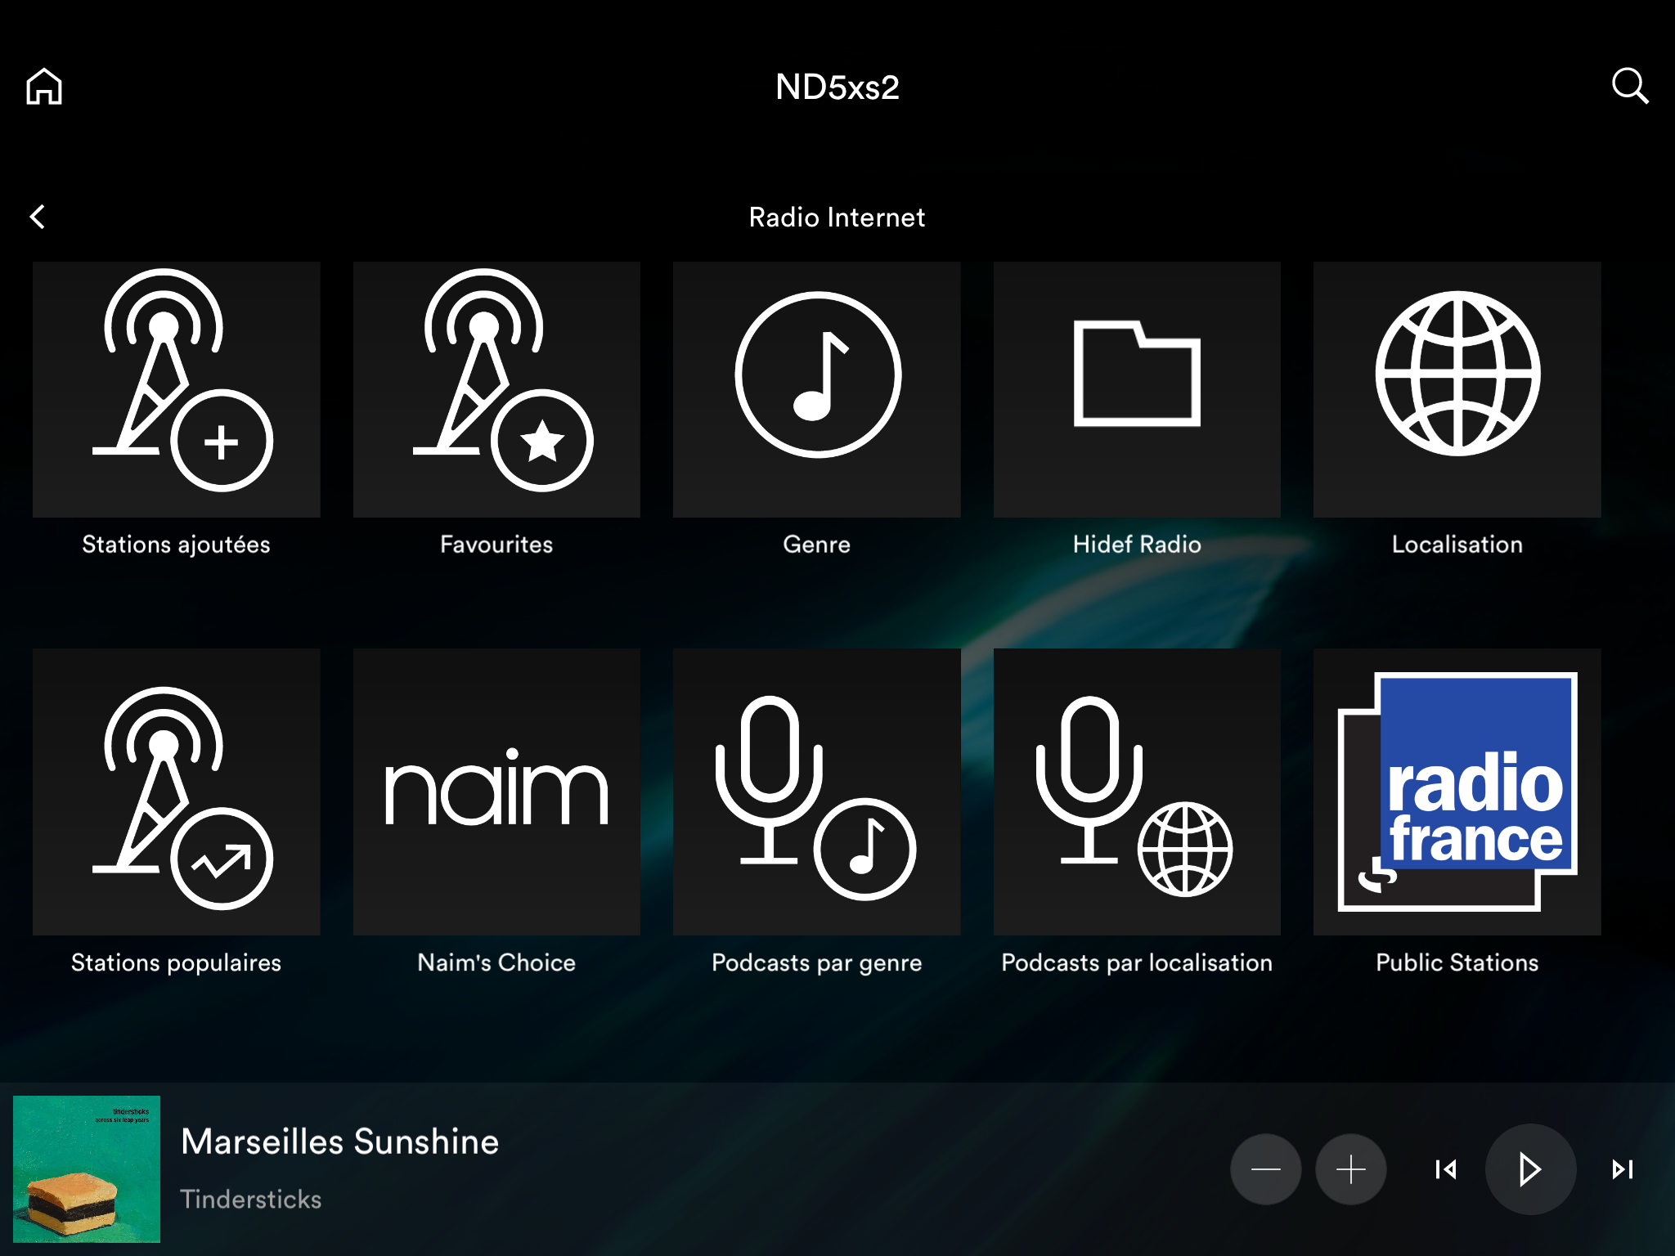
Task: Open the Favourites stations tile
Action: coord(496,389)
